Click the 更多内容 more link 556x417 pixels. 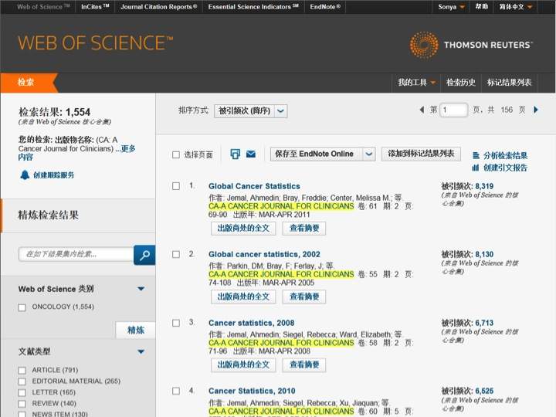tap(127, 148)
